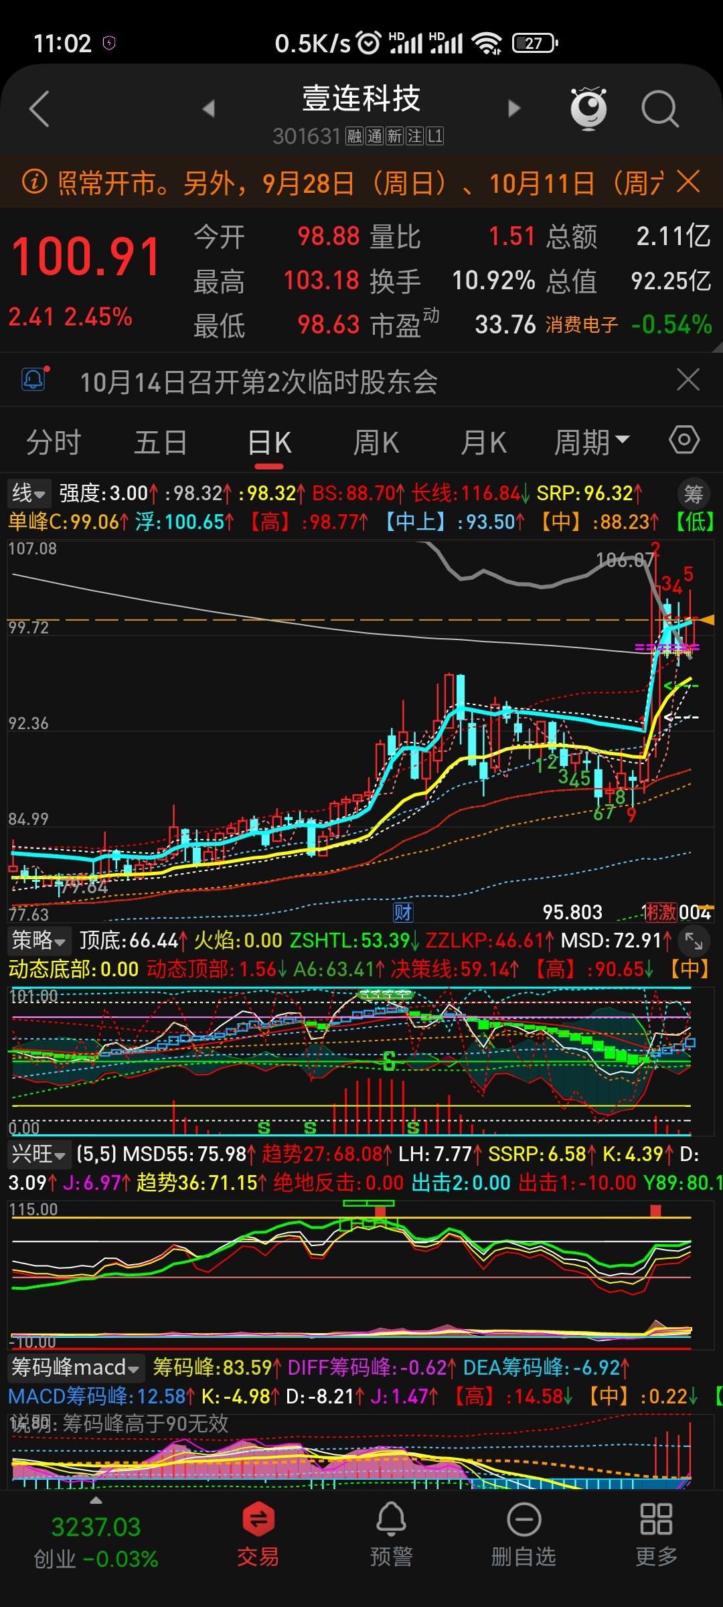The height and width of the screenshot is (1607, 723).
Task: Go to previous stock with left triangle
Action: point(208,108)
